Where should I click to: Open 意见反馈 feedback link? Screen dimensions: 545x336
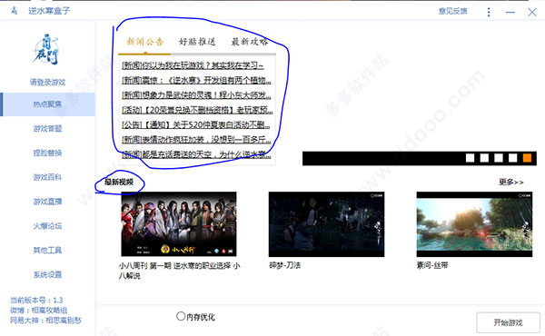point(452,11)
